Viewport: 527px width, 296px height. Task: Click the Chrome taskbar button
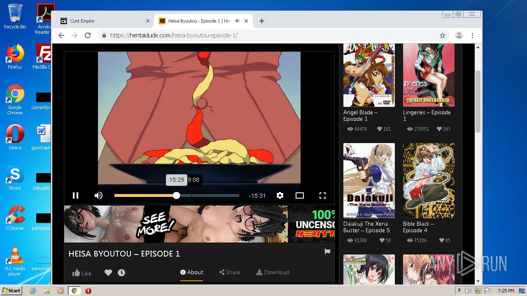(74, 291)
